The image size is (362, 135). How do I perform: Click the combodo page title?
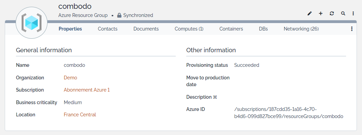[75, 6]
